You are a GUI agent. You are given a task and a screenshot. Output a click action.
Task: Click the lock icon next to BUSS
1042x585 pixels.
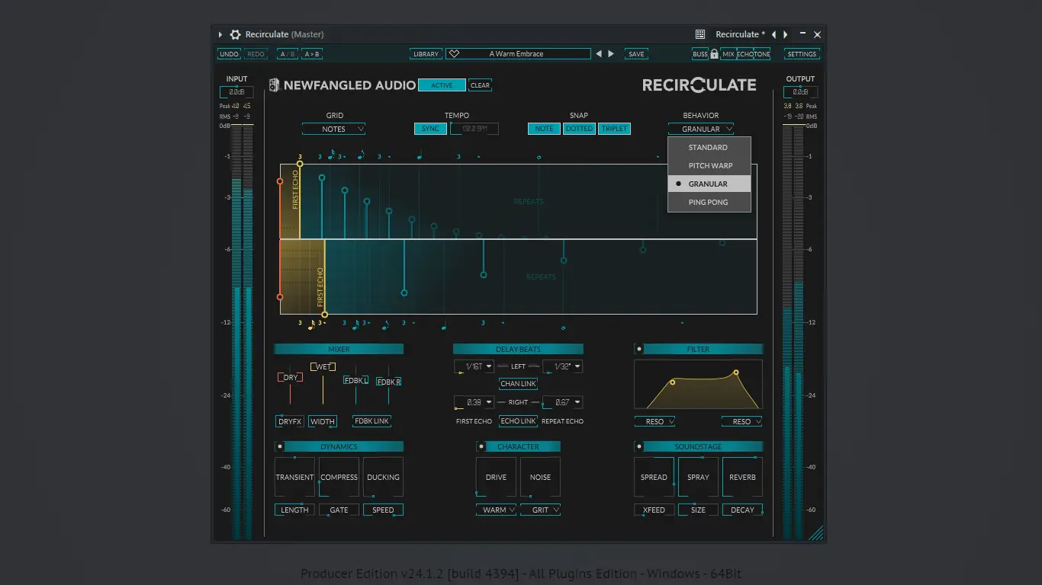714,54
